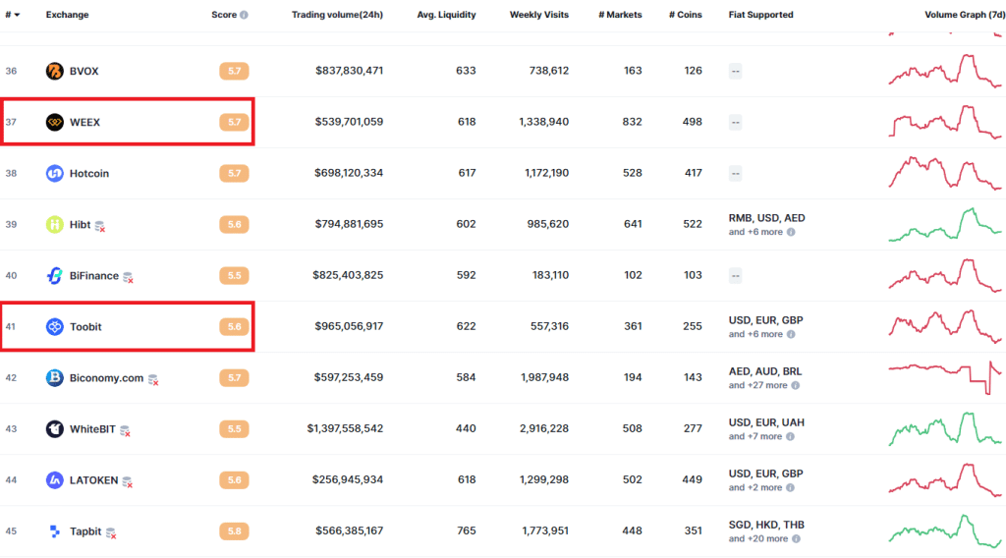Click the BiFinance exchange logo
Image resolution: width=1006 pixels, height=558 pixels.
(x=55, y=275)
